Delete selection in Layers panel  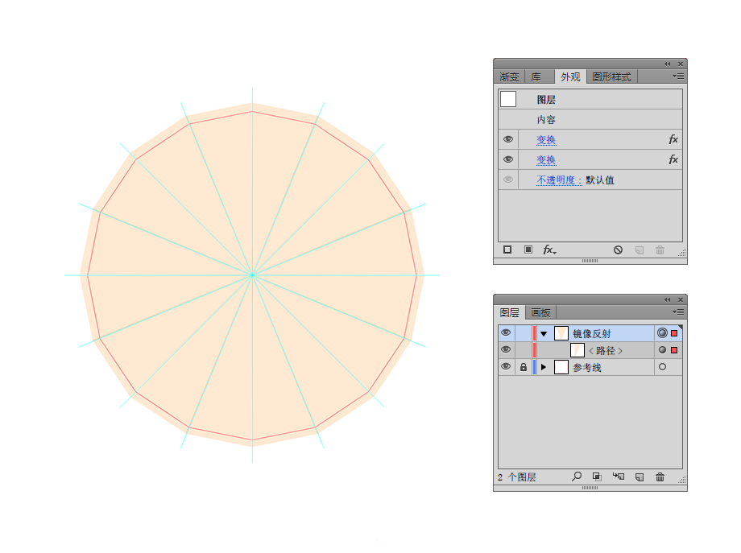point(660,477)
